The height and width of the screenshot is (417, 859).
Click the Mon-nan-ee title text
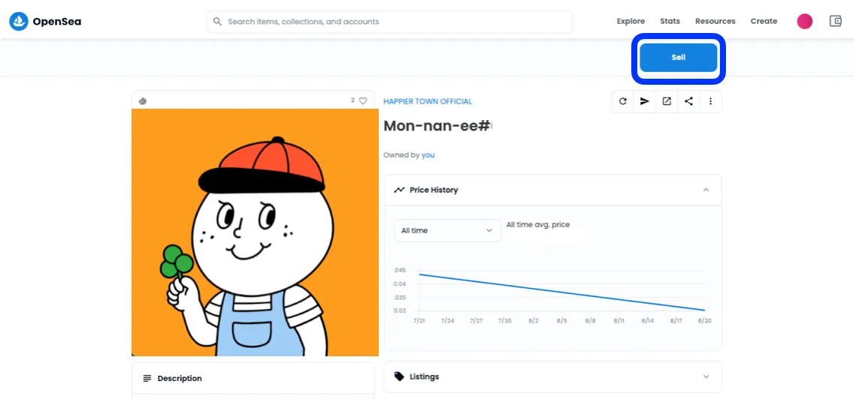pyautogui.click(x=437, y=126)
